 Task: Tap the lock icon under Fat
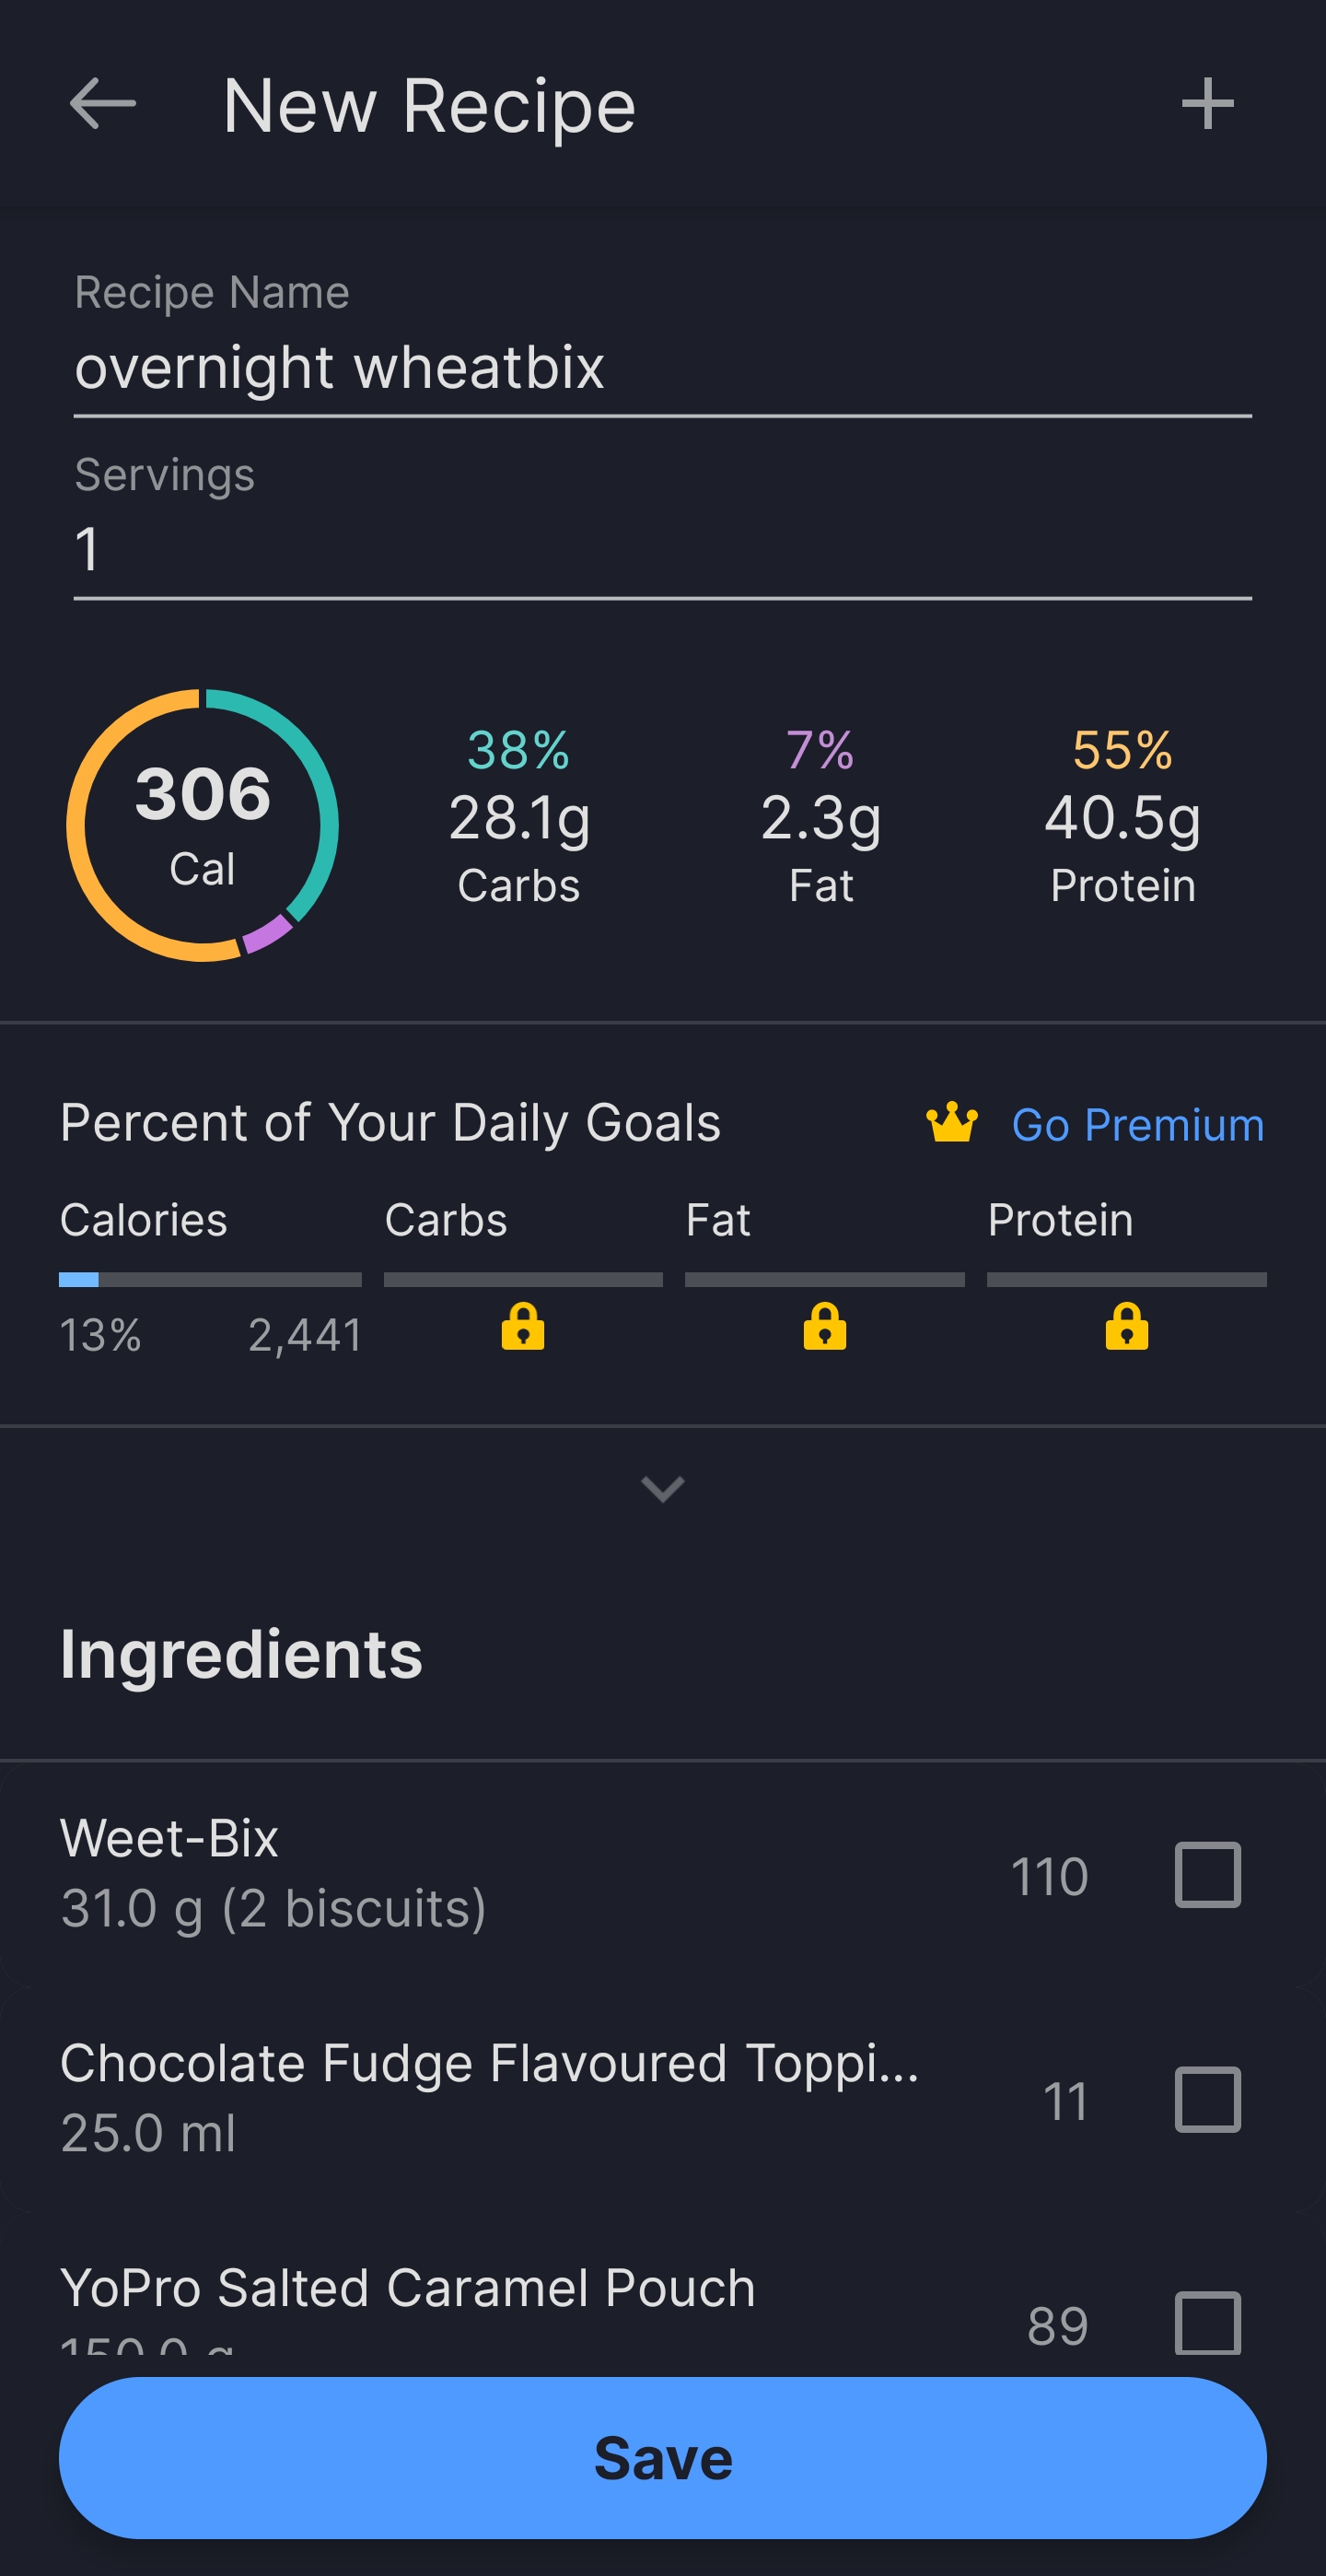pos(824,1327)
